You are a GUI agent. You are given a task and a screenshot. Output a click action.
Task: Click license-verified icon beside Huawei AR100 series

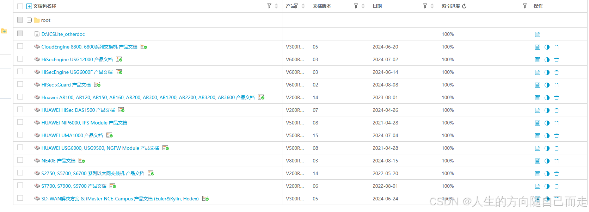click(x=261, y=97)
